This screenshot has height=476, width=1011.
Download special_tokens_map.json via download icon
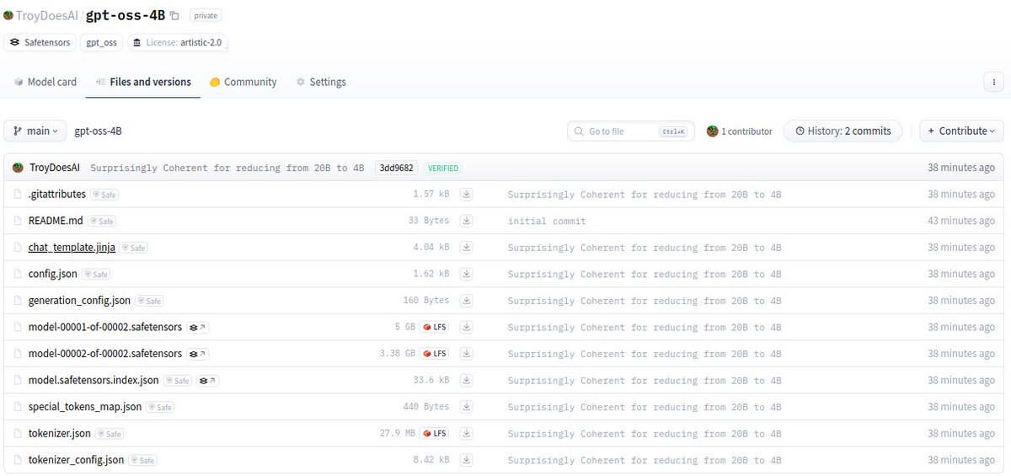coord(466,407)
